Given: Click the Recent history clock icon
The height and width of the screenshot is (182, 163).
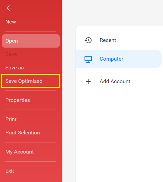Looking at the screenshot, I should 88,40.
